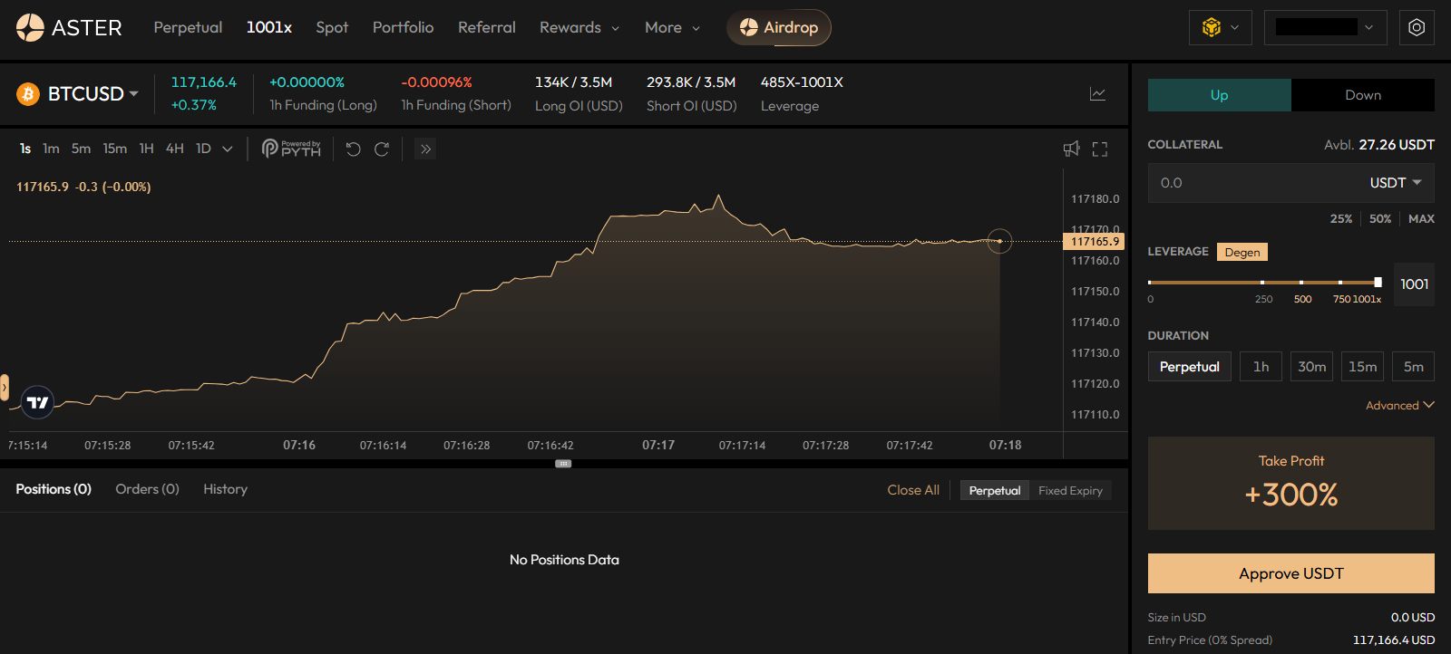Screen dimensions: 1451x654
Task: Click the leverage slider handle
Action: click(1378, 283)
